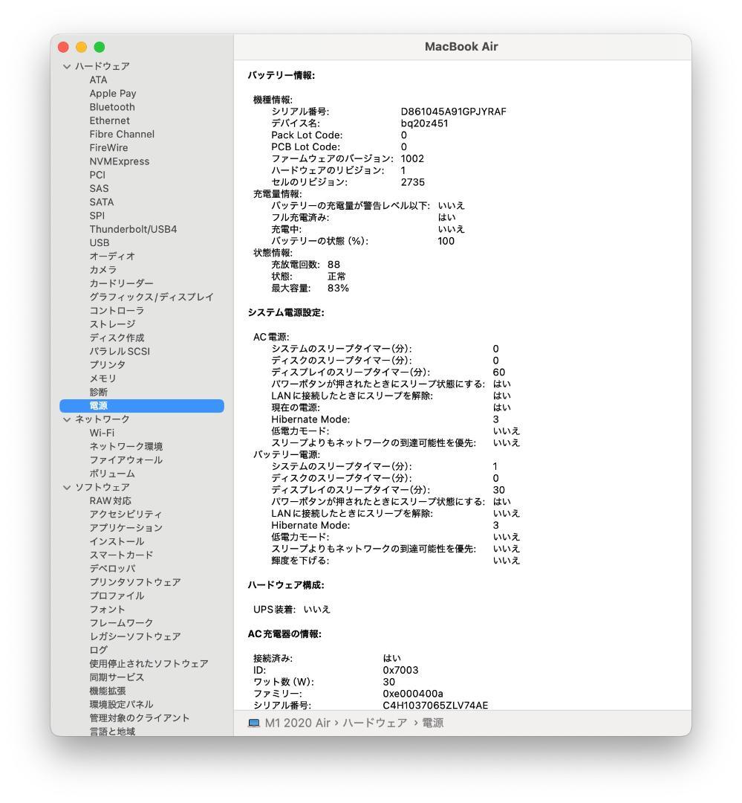Collapse the ハードウェア section in the sidebar
Viewport: 742px width, 803px height.
point(65,65)
